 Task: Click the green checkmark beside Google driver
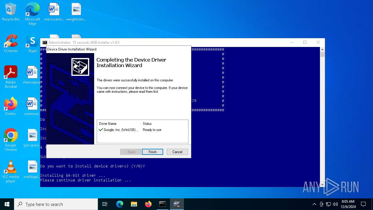pyautogui.click(x=101, y=130)
